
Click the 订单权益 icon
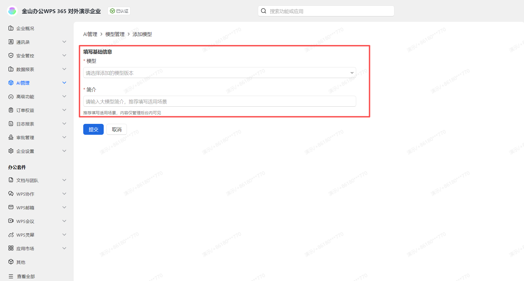coord(11,110)
